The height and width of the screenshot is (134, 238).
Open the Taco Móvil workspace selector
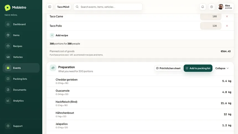click(63, 7)
